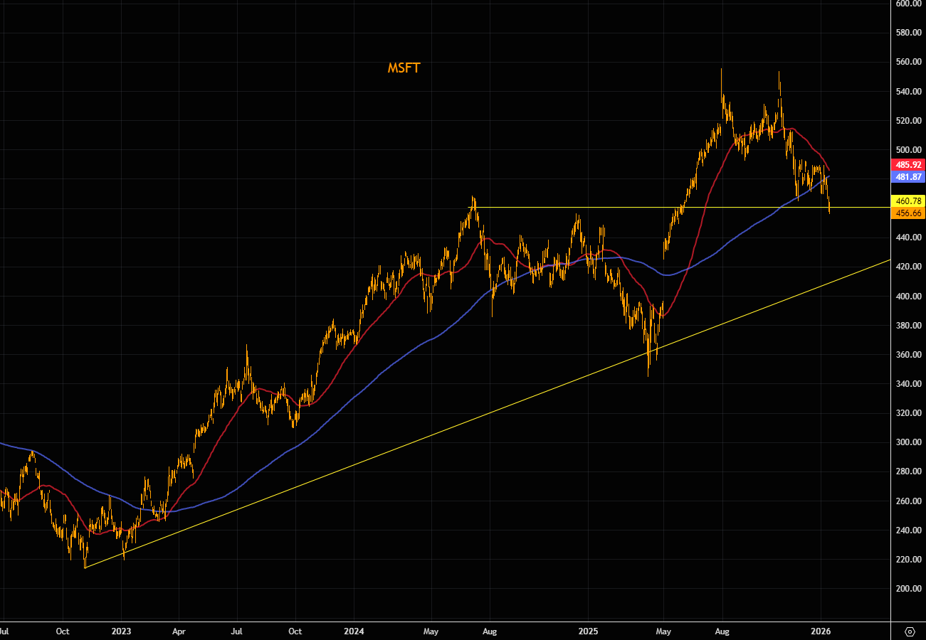Click the orange 456.66 last price label
926x640 pixels.
(909, 213)
